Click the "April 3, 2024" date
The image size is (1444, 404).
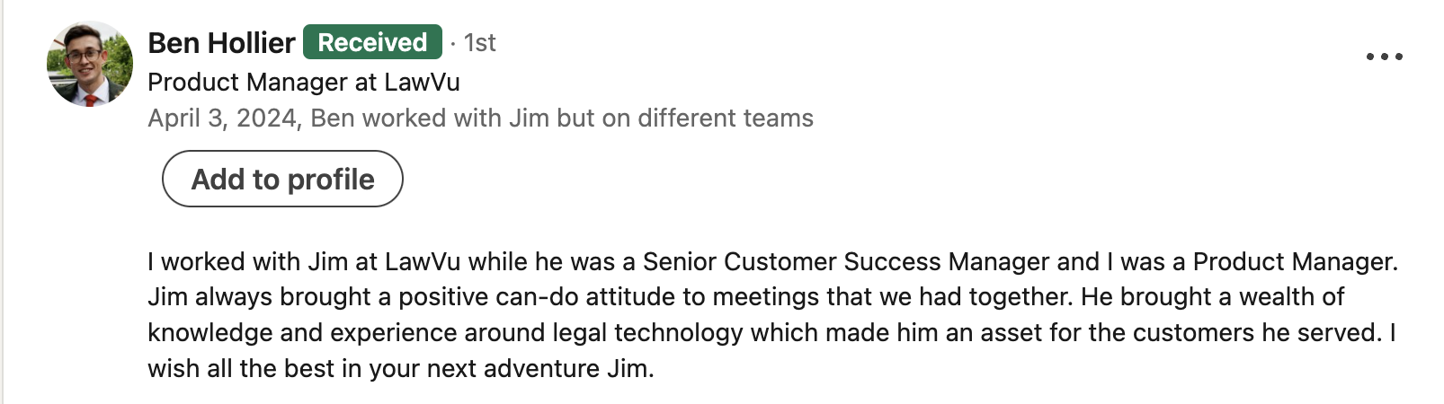pos(223,119)
